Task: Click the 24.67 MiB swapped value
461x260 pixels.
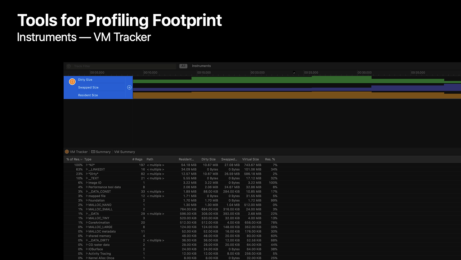Action: tap(232, 187)
